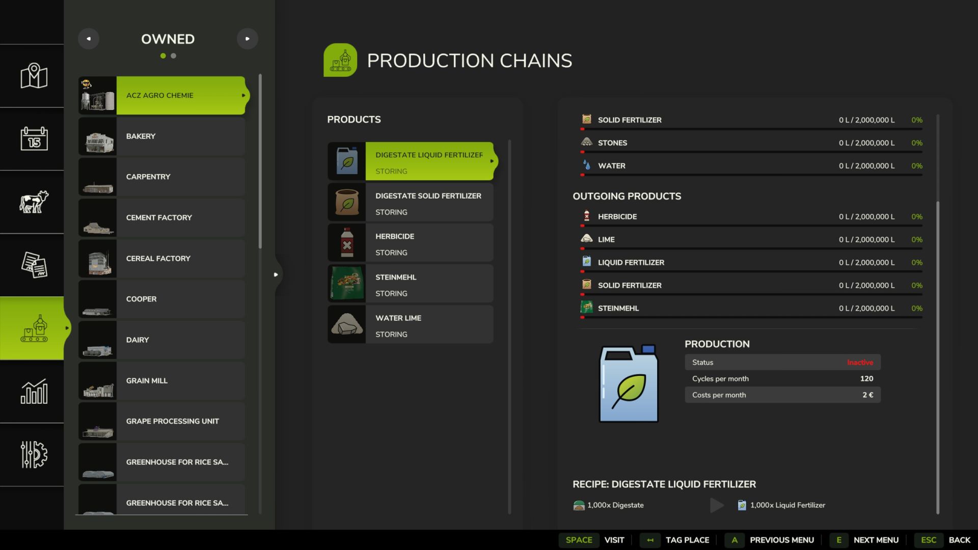Select the production chains factory icon
978x550 pixels.
pyautogui.click(x=34, y=328)
